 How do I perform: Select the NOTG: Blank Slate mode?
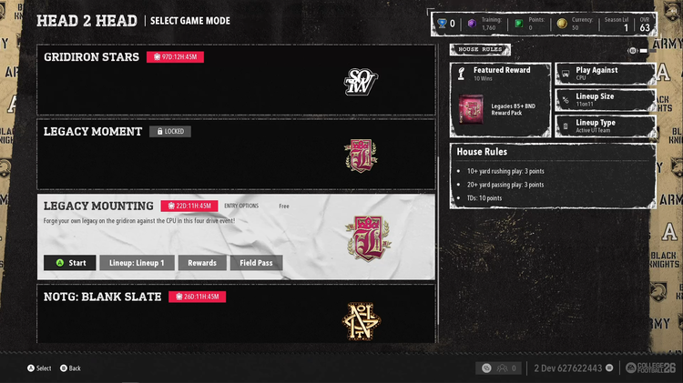[x=236, y=313]
